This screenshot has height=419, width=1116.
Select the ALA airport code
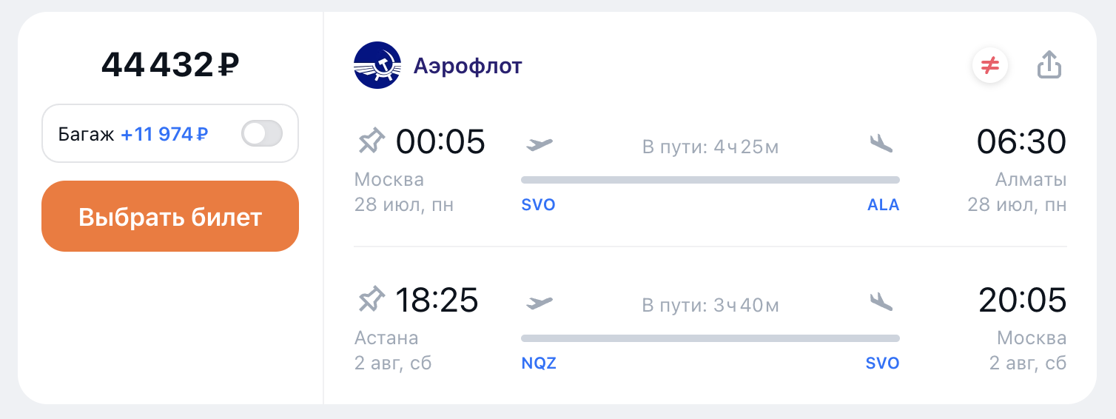click(884, 205)
